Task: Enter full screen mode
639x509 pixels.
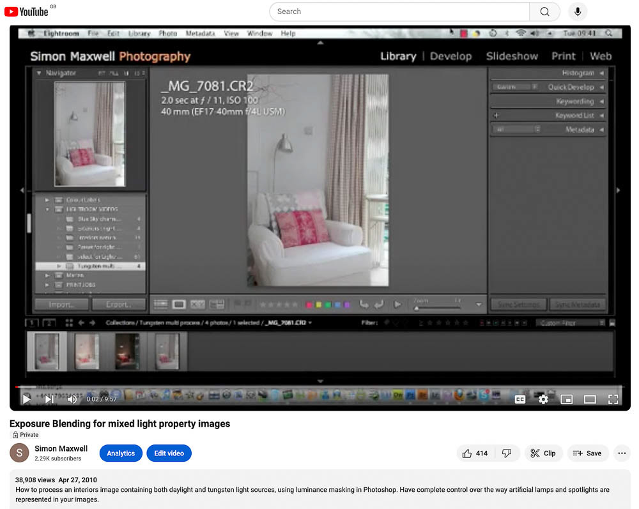Action: (x=613, y=399)
